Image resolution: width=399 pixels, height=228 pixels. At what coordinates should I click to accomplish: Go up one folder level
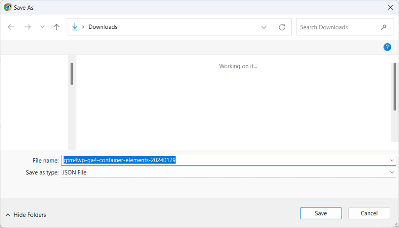pos(56,27)
